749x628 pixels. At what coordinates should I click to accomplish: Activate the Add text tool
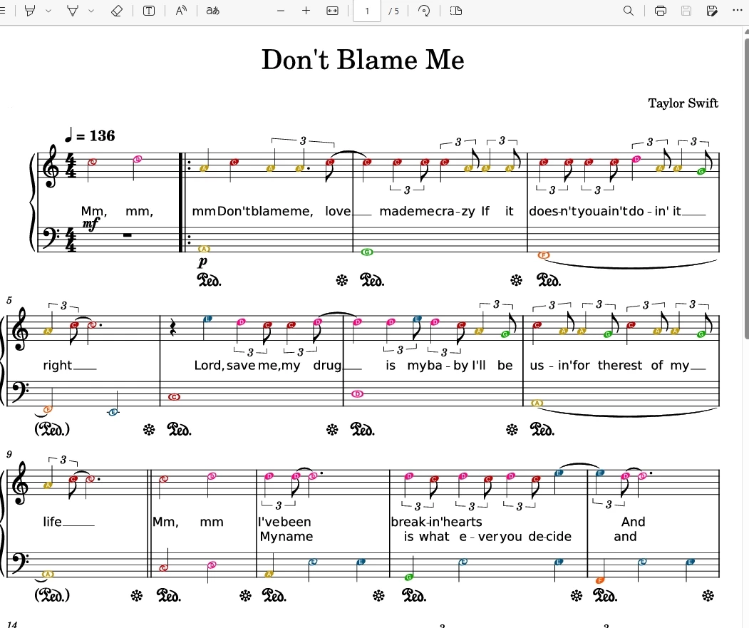(148, 11)
